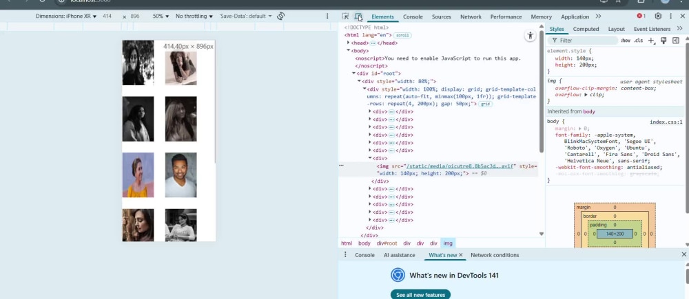Open DevTools customize three-dot menu

point(670,16)
